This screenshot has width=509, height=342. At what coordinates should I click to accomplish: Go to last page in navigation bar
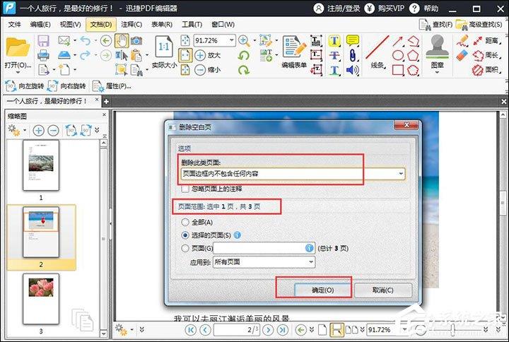(283, 330)
